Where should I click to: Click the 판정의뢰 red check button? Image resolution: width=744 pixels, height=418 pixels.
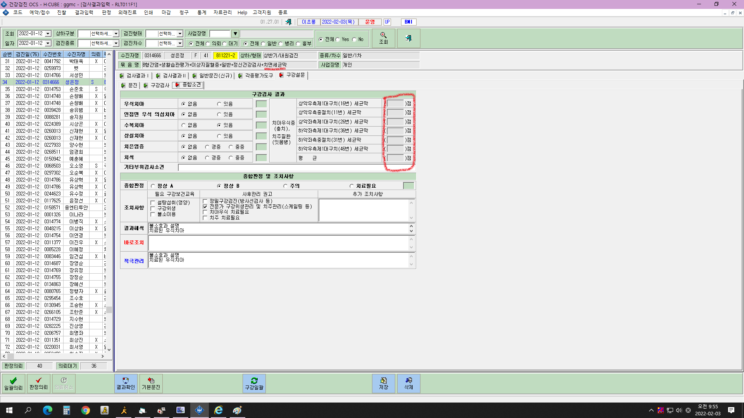point(38,383)
